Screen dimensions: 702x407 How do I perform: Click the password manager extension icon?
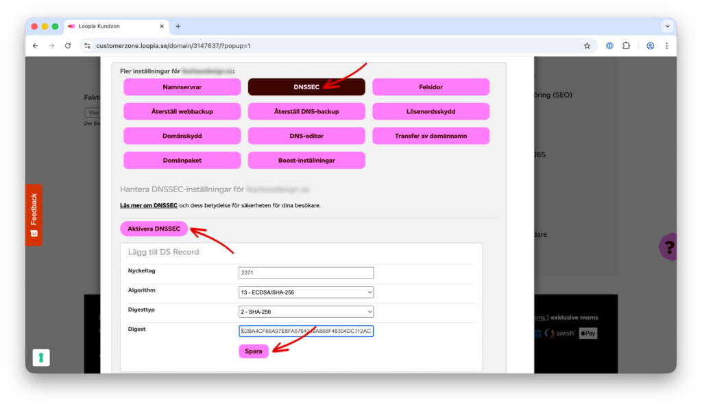click(x=609, y=46)
